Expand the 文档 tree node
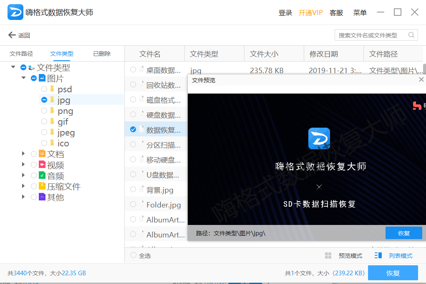Image resolution: width=426 pixels, height=284 pixels. (x=23, y=154)
